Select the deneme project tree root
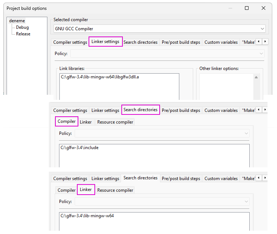The image size is (277, 234). (x=17, y=21)
